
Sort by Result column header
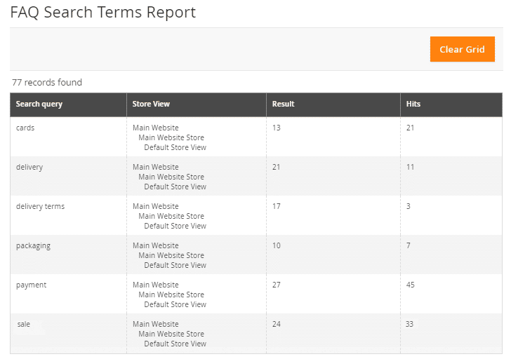283,104
